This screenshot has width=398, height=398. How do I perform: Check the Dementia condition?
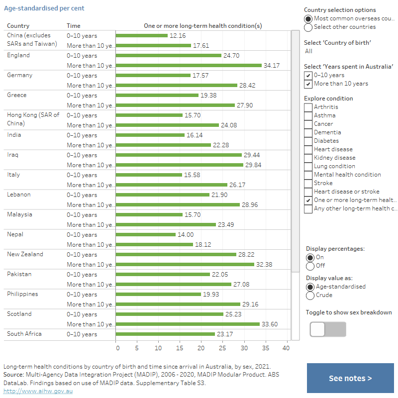tap(307, 132)
